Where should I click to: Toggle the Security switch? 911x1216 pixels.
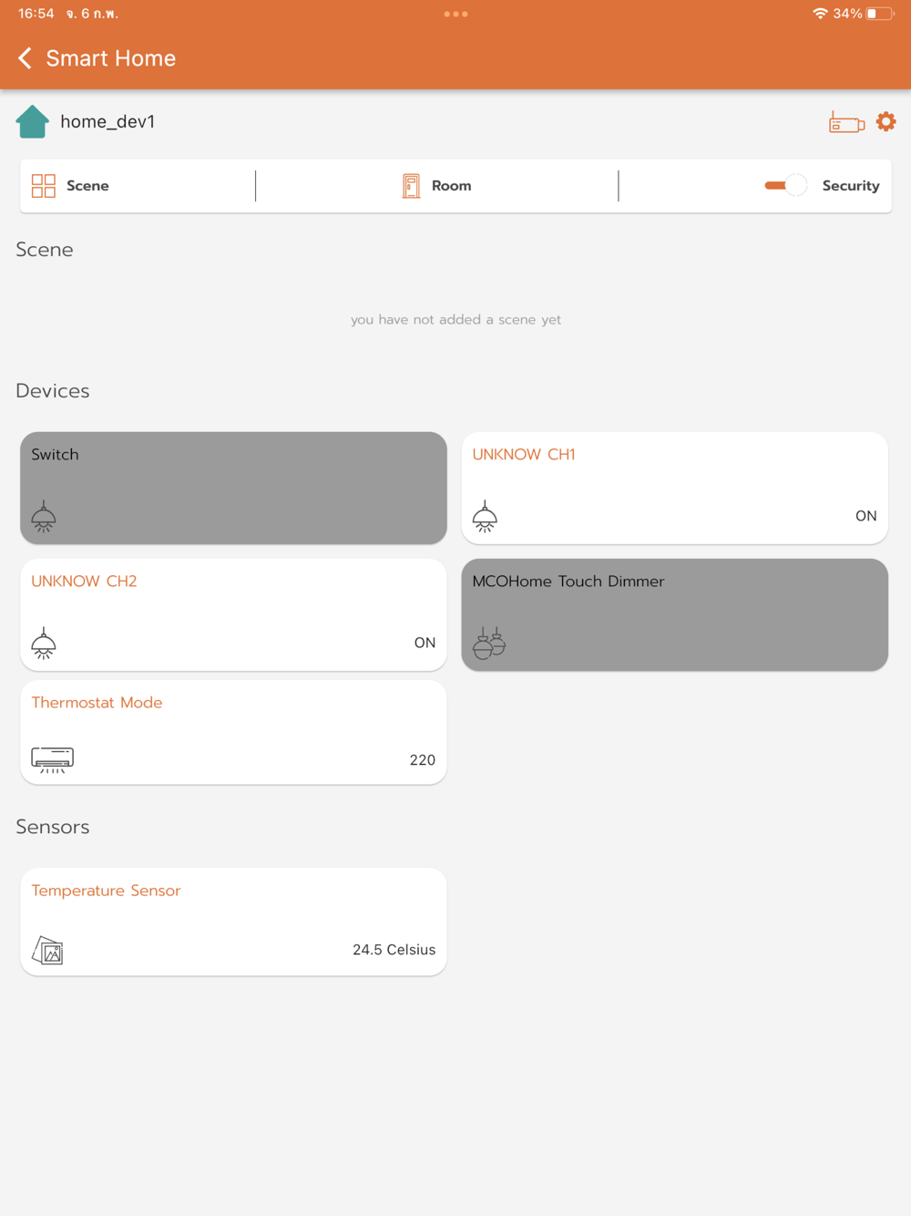point(785,185)
